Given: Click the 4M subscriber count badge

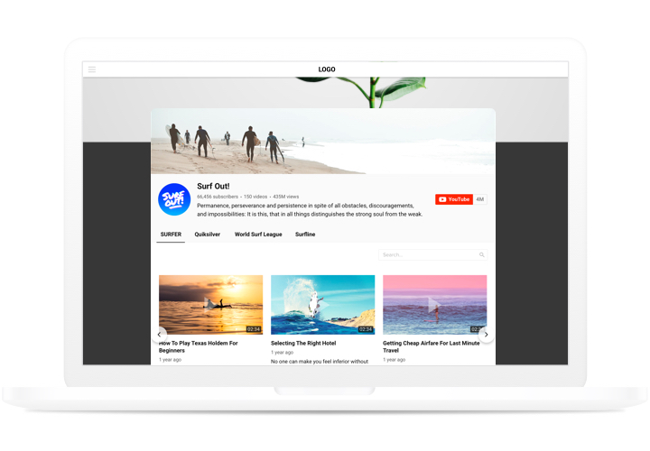Looking at the screenshot, I should pos(480,199).
